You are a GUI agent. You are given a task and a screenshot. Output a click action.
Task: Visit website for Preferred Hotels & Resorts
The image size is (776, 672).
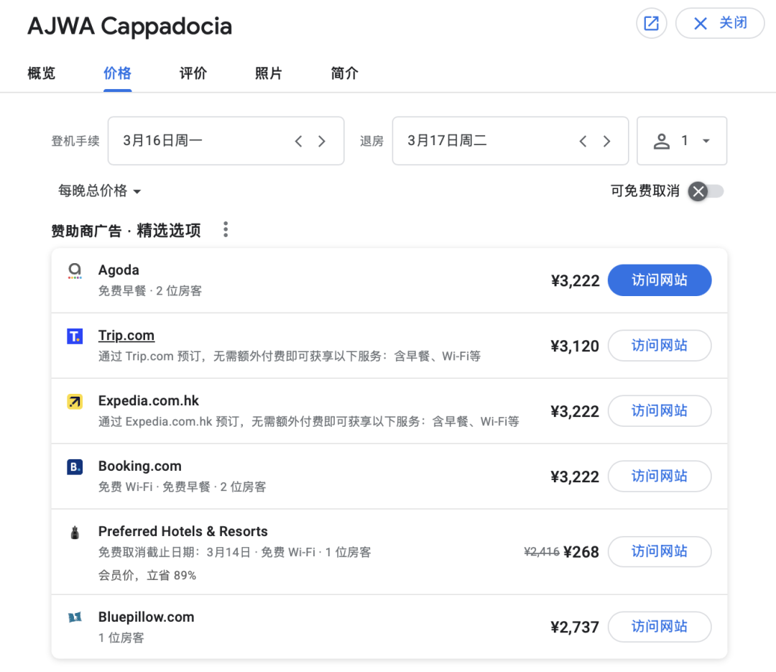(659, 552)
